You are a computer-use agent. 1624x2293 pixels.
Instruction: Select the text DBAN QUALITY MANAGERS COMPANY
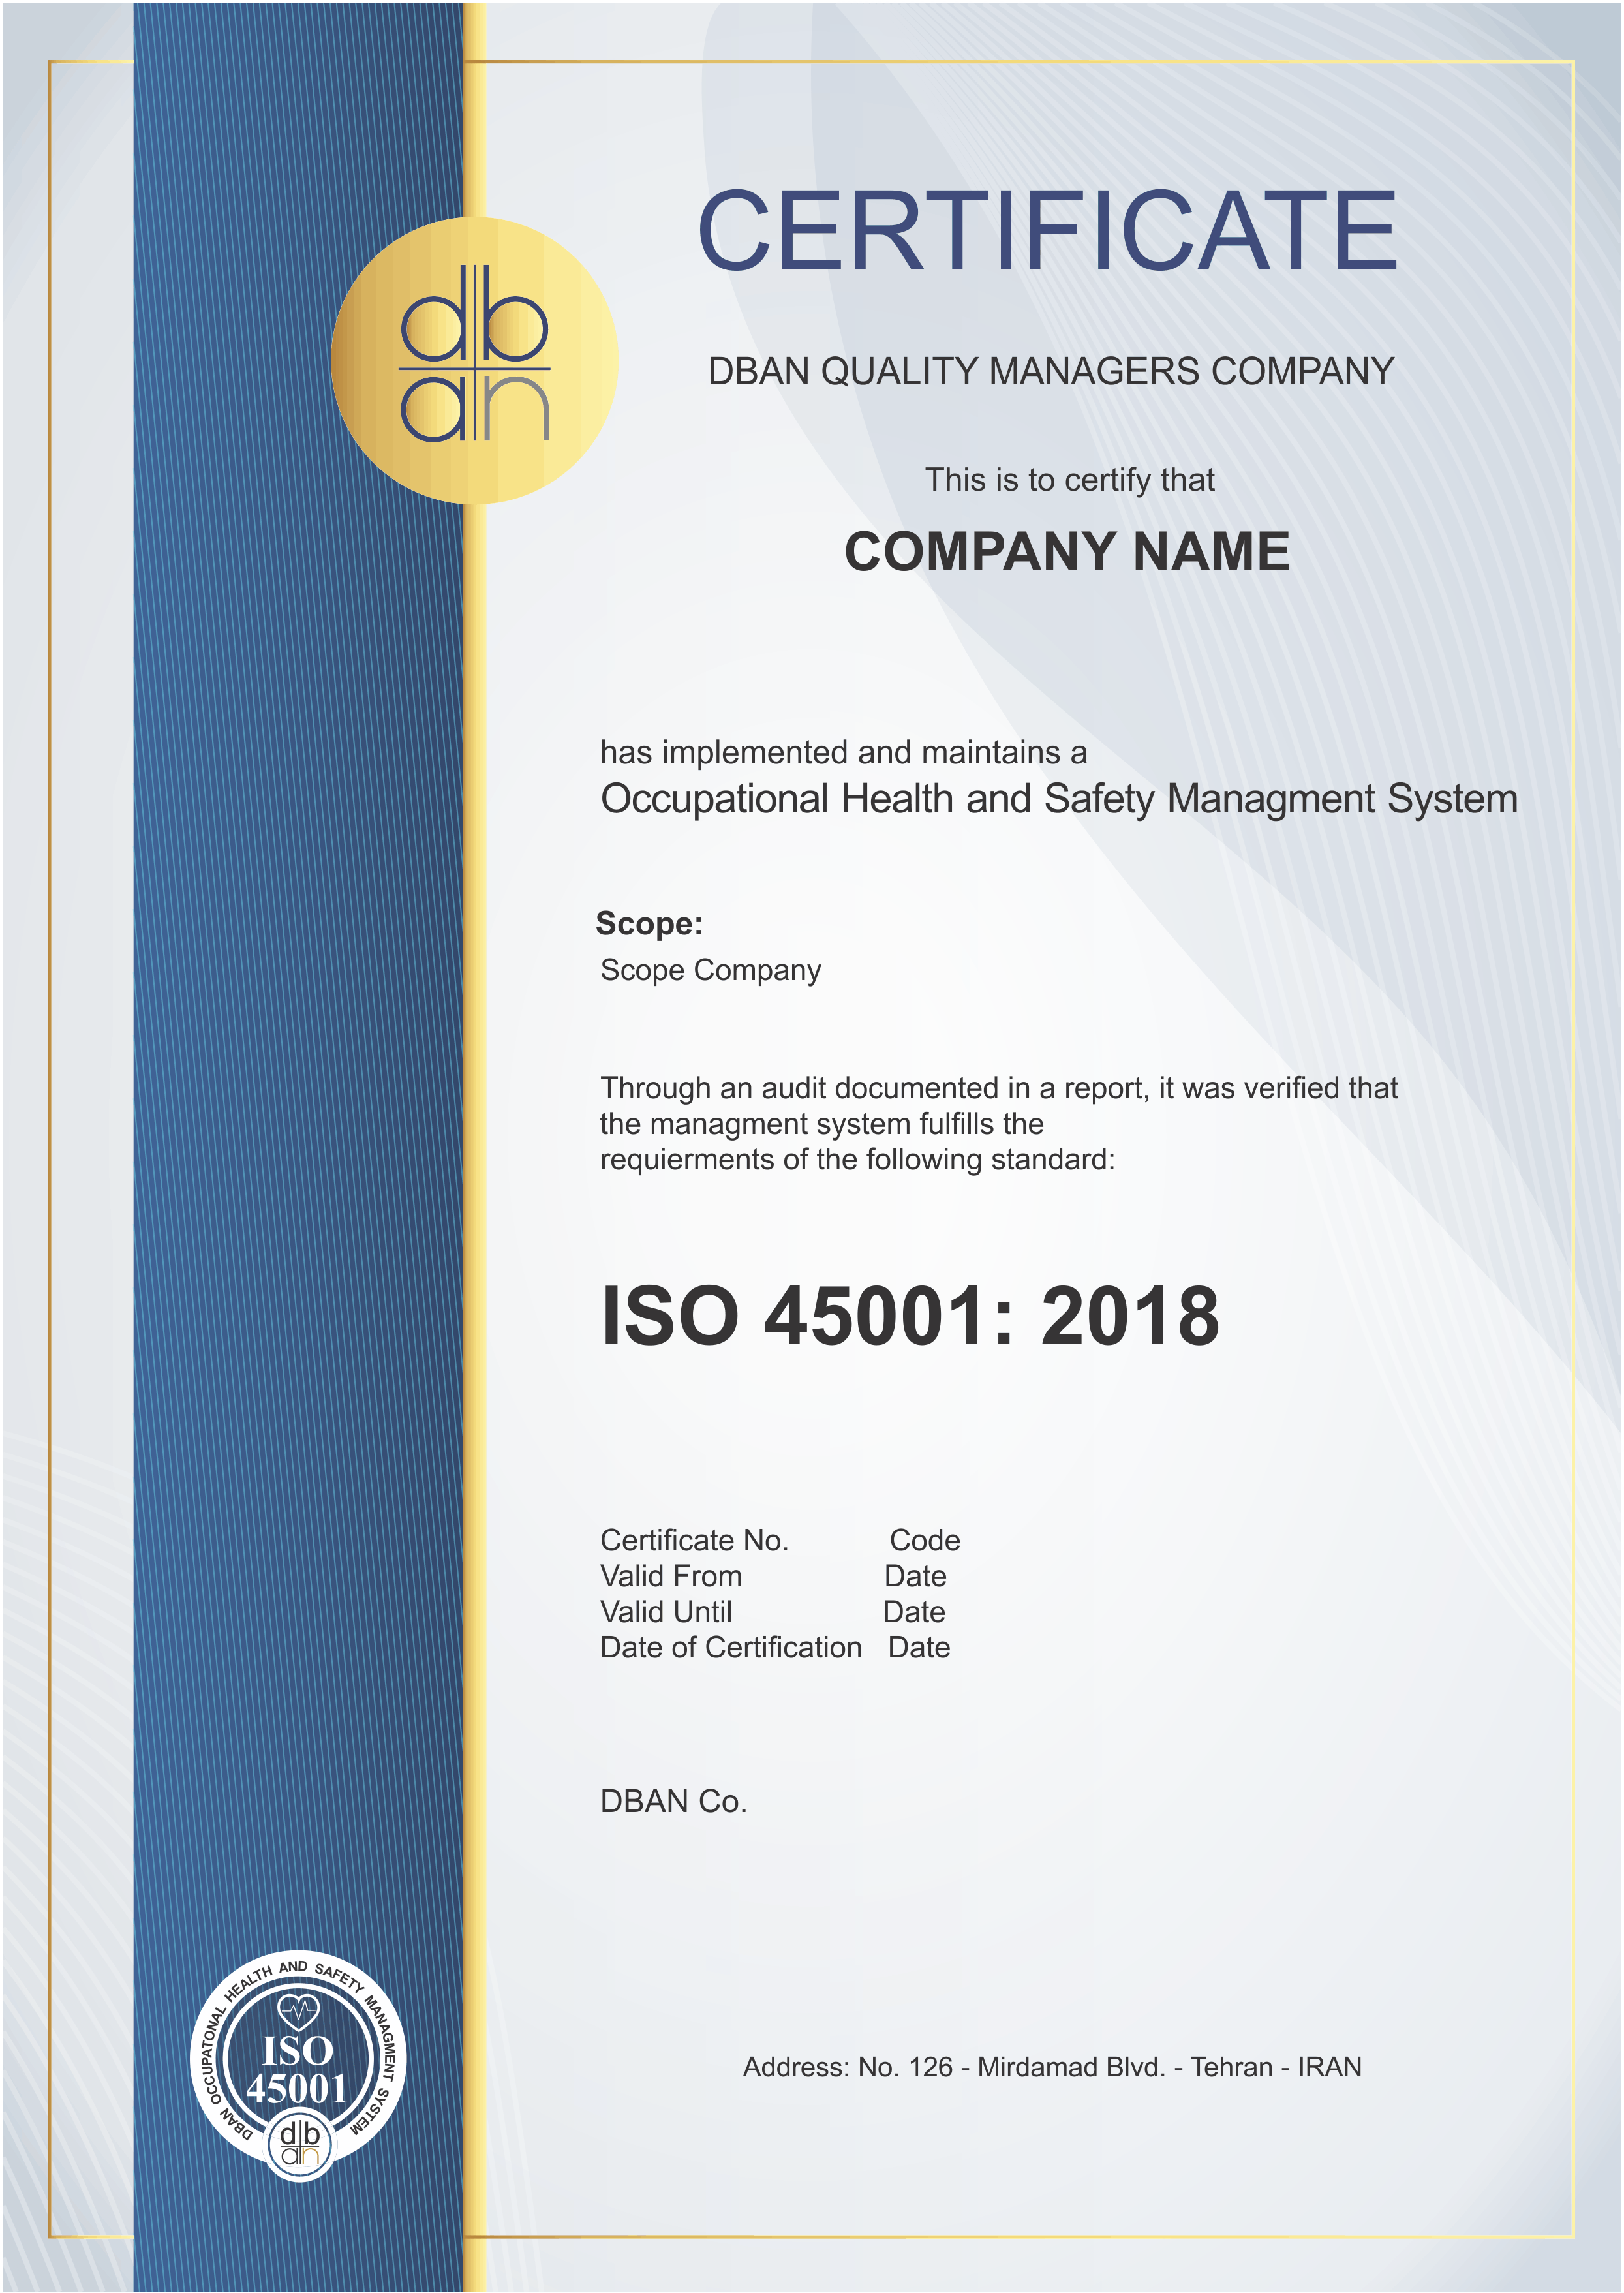pos(1051,371)
